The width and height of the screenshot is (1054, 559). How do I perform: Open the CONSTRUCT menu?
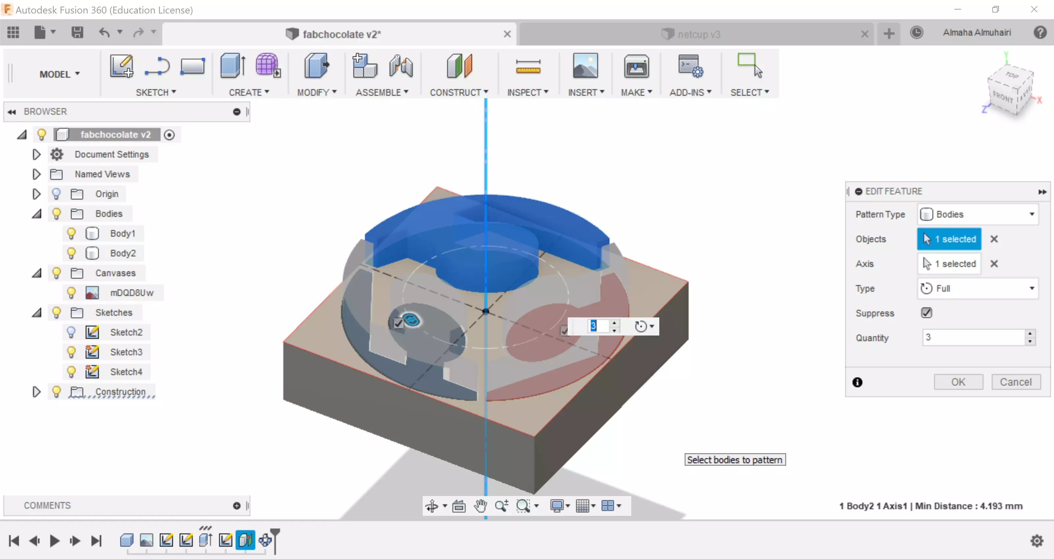click(x=459, y=93)
